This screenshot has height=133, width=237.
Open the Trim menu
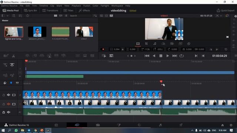tap(34, 6)
